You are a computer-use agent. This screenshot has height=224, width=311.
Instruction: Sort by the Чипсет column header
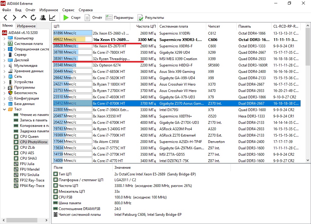click(x=221, y=26)
